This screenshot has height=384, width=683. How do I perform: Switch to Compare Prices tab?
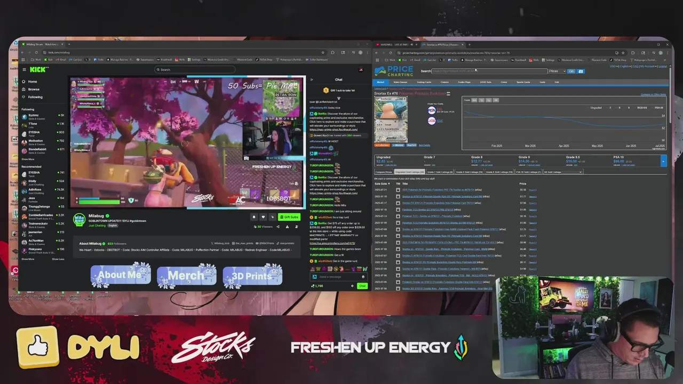pos(383,172)
